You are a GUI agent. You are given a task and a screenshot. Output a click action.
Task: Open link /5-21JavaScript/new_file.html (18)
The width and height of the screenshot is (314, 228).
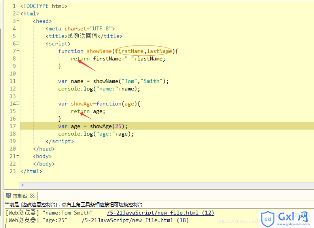tap(135, 220)
